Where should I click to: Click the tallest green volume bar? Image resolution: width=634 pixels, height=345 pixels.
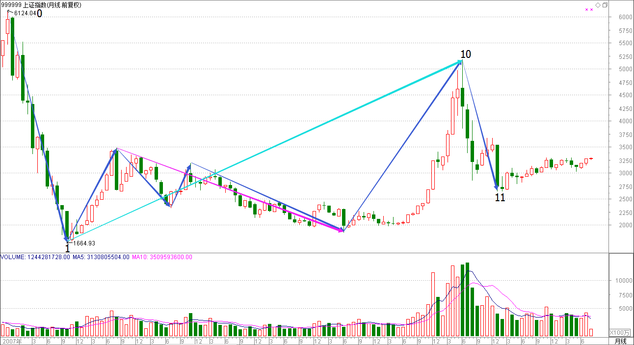point(467,299)
